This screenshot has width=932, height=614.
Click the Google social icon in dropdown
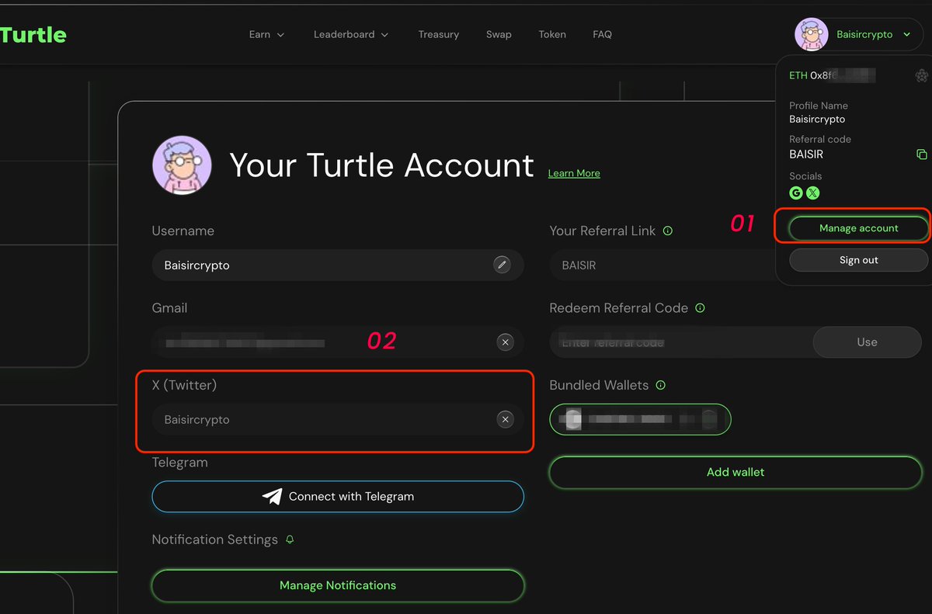pyautogui.click(x=796, y=193)
